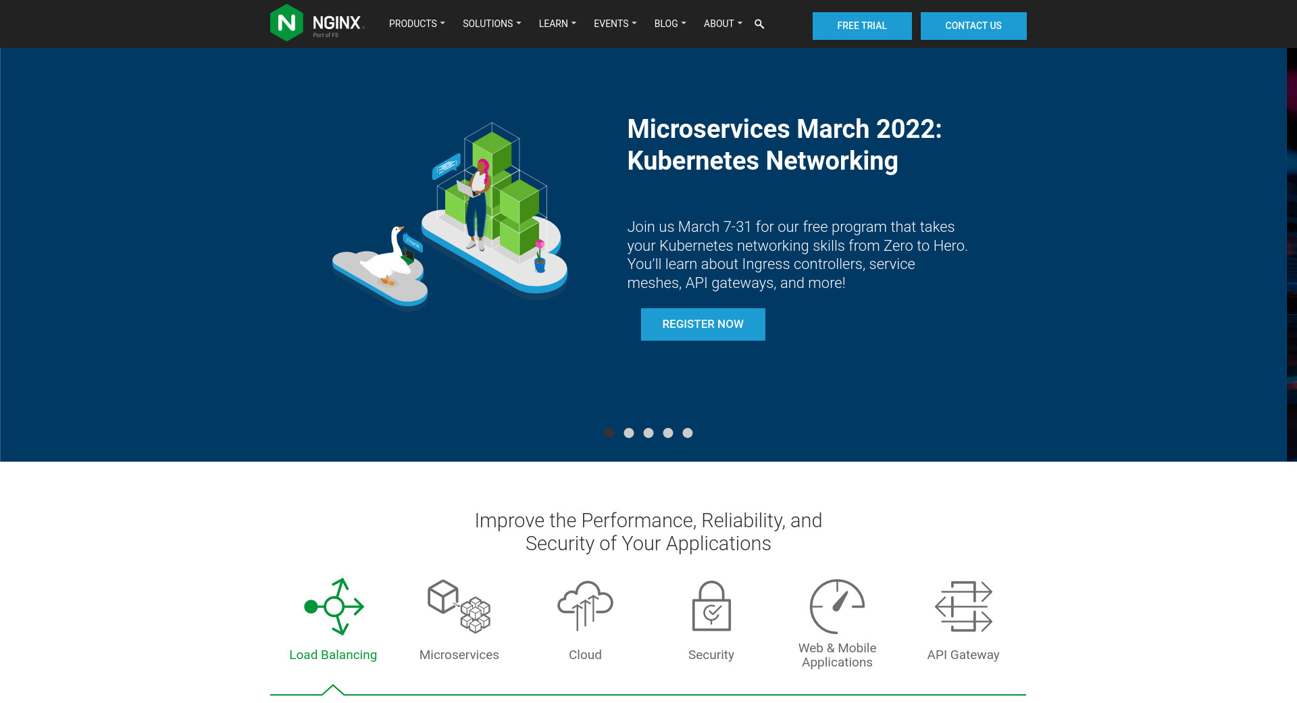The width and height of the screenshot is (1297, 703).
Task: Switch to the second carousel slide dot
Action: [629, 433]
